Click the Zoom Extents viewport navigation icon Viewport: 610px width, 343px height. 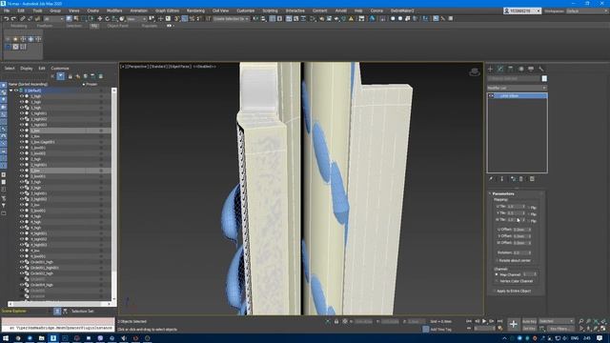pyautogui.click(x=596, y=321)
